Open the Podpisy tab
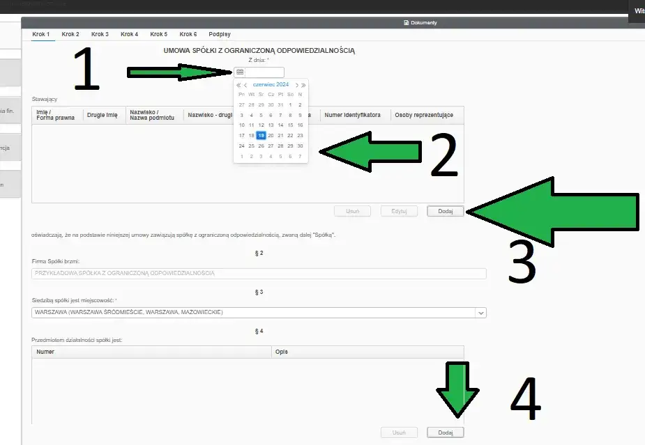 pos(220,34)
